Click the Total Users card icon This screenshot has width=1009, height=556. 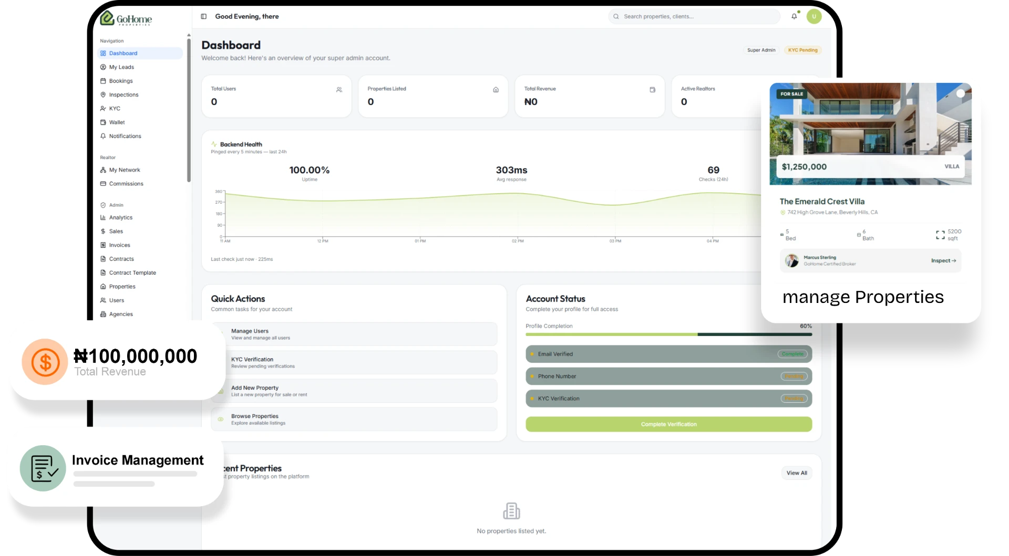click(x=339, y=90)
